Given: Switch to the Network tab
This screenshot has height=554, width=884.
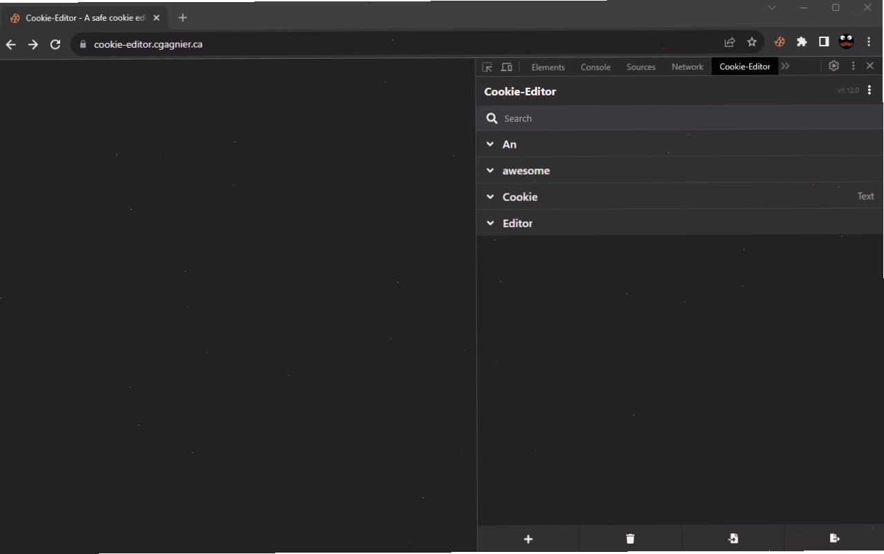Looking at the screenshot, I should (x=687, y=67).
